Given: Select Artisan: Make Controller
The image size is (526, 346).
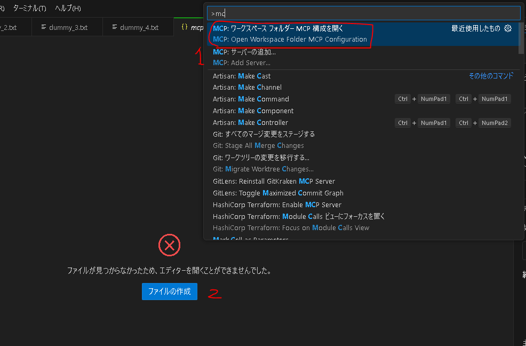Looking at the screenshot, I should tap(363, 123).
